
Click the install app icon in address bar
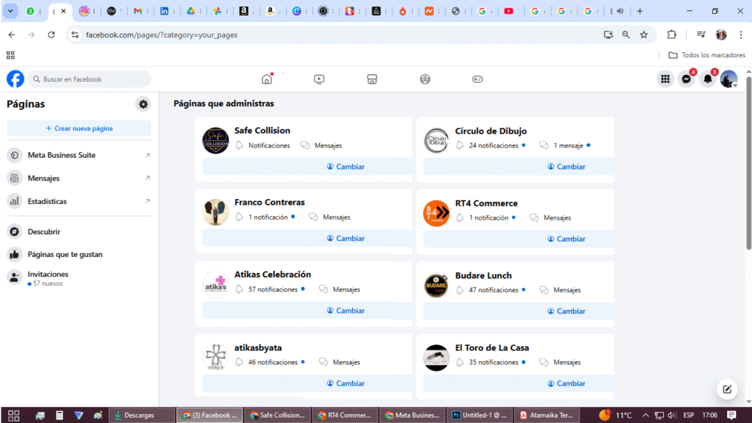click(x=608, y=35)
